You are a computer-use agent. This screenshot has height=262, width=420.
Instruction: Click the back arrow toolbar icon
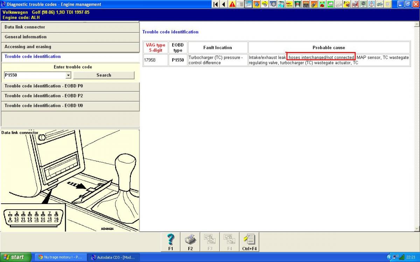click(223, 4)
